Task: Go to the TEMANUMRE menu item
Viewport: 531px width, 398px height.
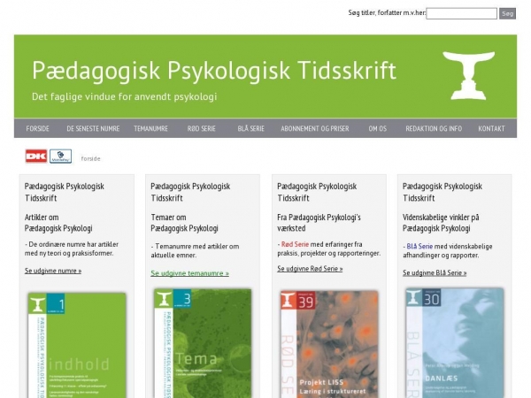Action: click(x=150, y=128)
